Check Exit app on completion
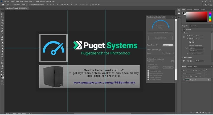This screenshot has height=115, width=213. (148, 79)
